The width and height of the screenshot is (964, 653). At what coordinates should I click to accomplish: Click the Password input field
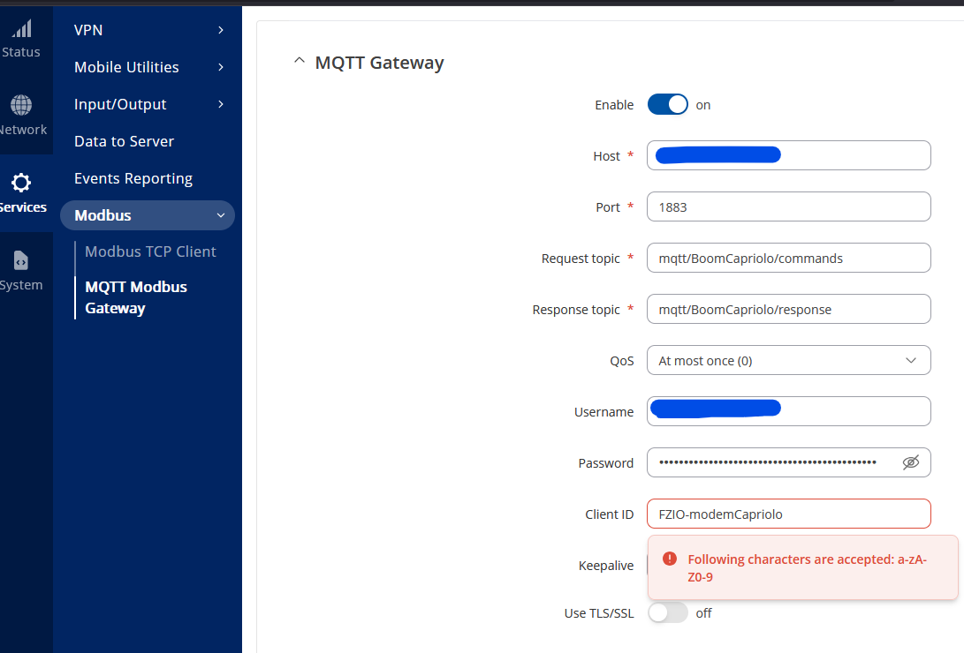coord(789,462)
